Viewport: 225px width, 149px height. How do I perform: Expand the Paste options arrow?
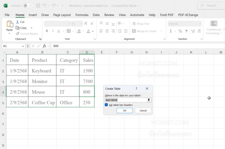point(9,33)
